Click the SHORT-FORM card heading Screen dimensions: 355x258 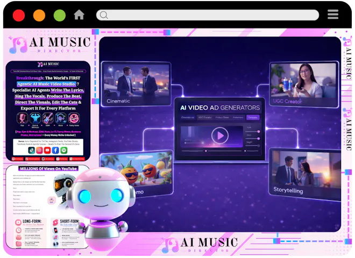tap(70, 221)
